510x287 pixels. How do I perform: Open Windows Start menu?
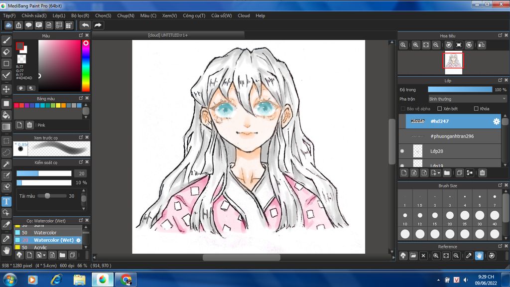pos(10,280)
